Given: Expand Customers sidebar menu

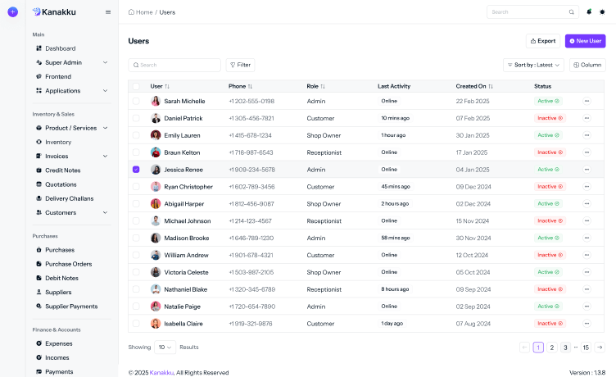Looking at the screenshot, I should [71, 212].
